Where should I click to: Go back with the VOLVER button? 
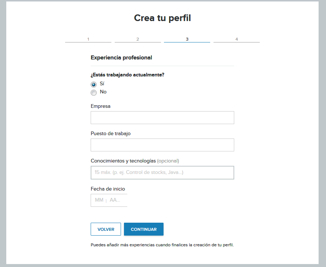pyautogui.click(x=106, y=229)
